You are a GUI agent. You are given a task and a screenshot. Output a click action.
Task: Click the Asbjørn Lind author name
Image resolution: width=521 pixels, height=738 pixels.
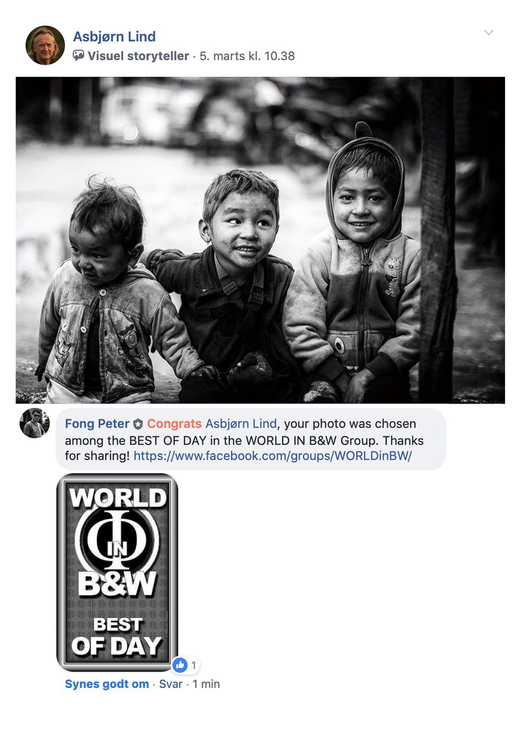[x=114, y=37]
